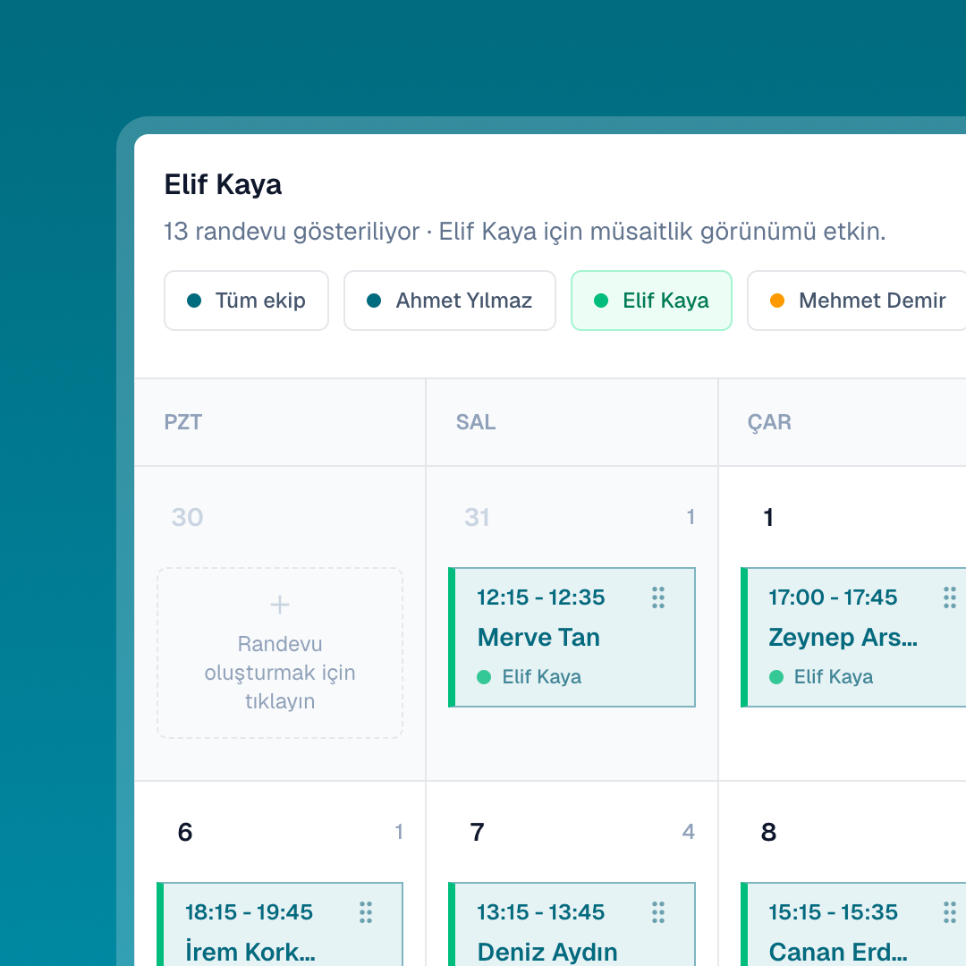Click the 18:15 - 19:45 time label
The width and height of the screenshot is (966, 966).
coord(249,912)
